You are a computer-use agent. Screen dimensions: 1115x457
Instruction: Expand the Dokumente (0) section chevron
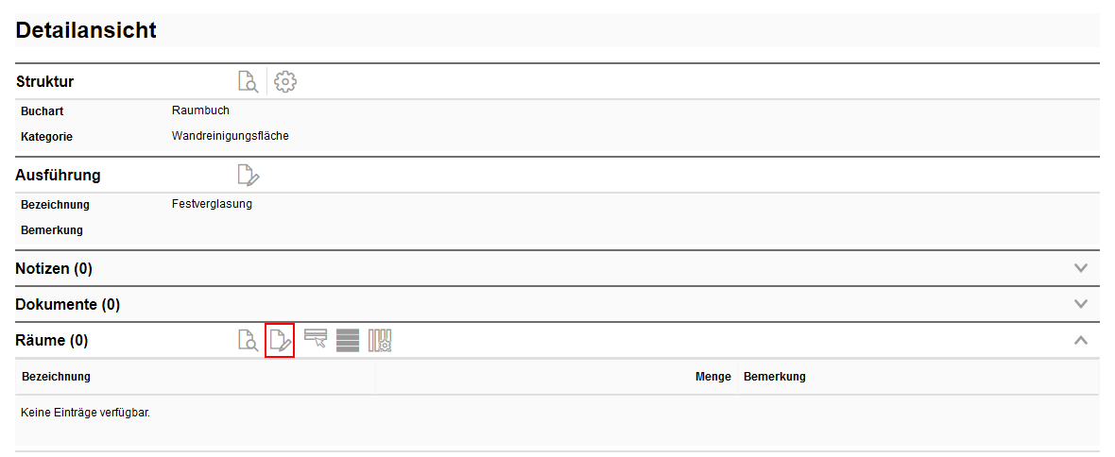coord(1081,304)
